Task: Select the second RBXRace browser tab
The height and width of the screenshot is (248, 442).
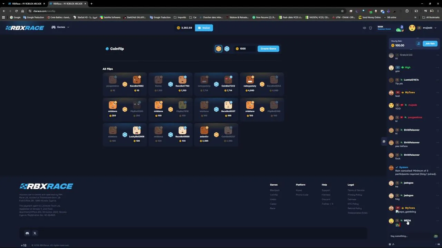Action: tap(68, 4)
